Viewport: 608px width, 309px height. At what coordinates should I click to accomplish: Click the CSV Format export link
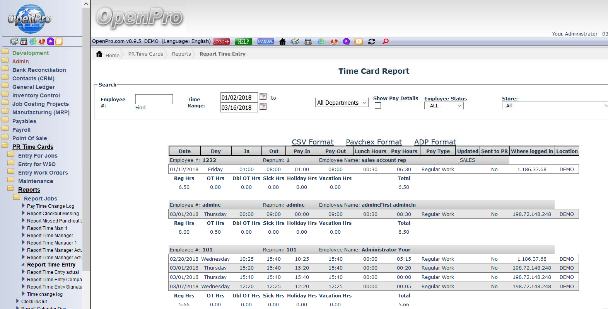click(313, 142)
